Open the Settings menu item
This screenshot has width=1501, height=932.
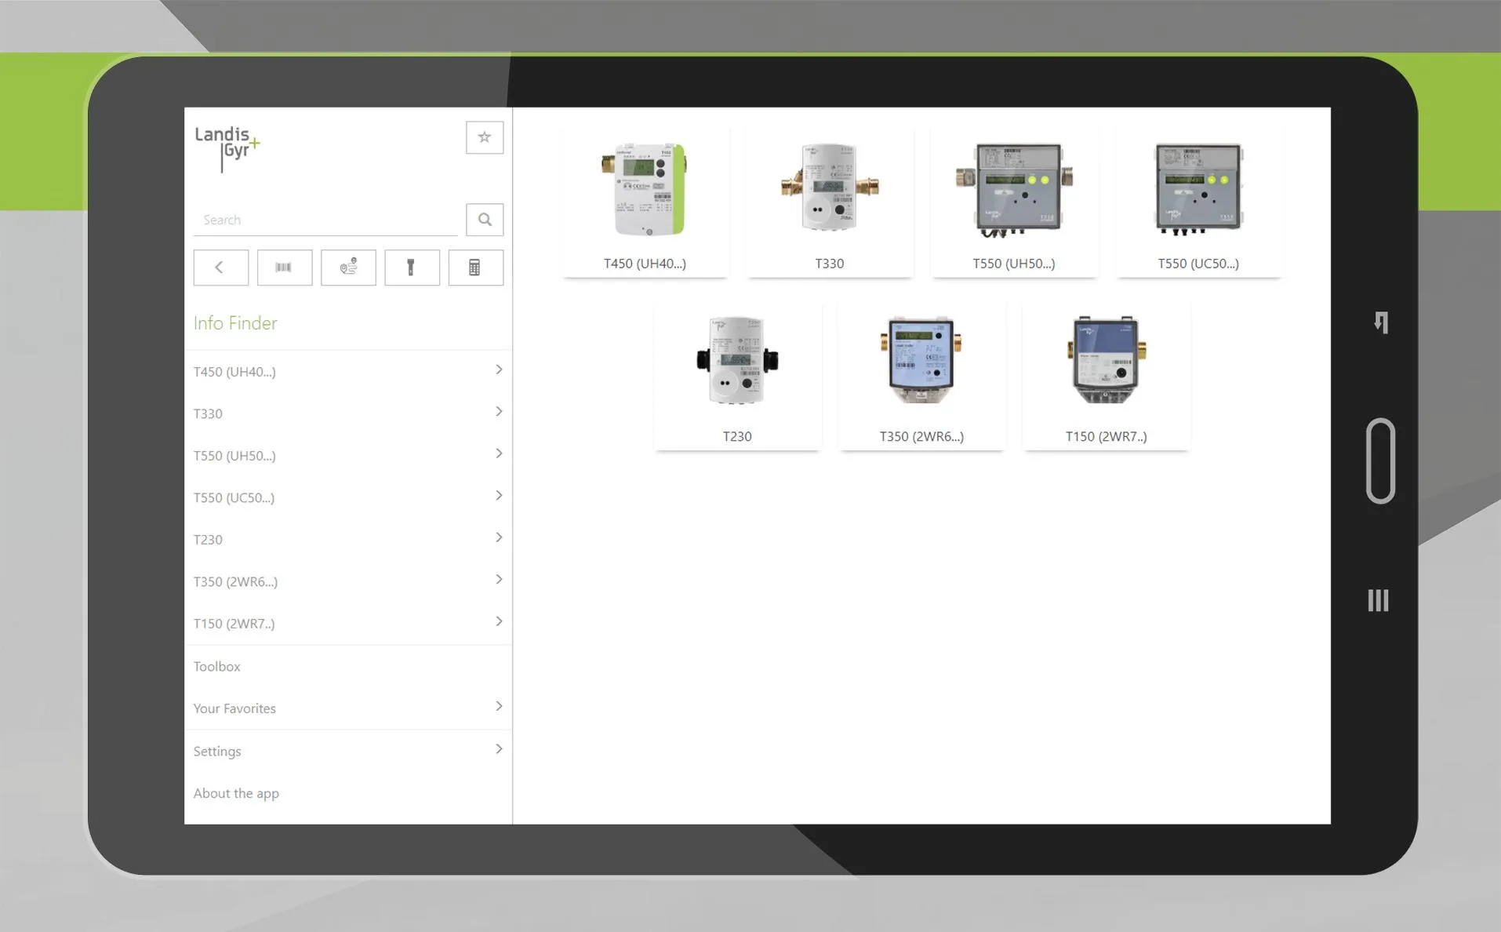click(x=348, y=751)
